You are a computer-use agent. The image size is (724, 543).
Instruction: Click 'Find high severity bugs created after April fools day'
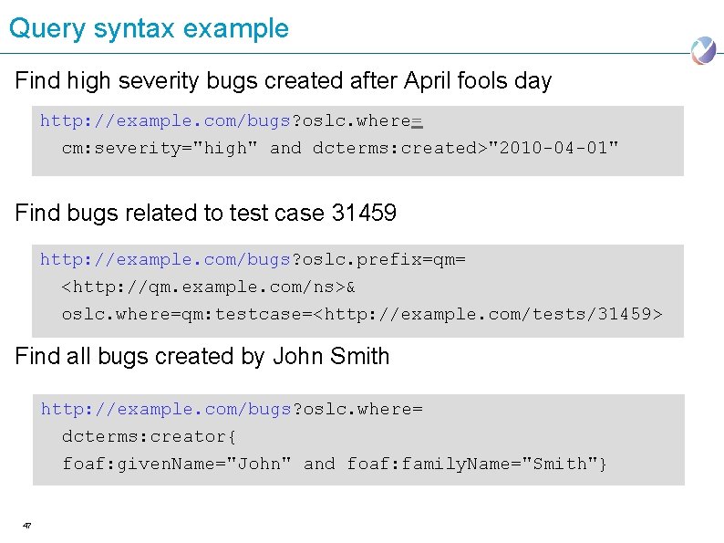(283, 81)
